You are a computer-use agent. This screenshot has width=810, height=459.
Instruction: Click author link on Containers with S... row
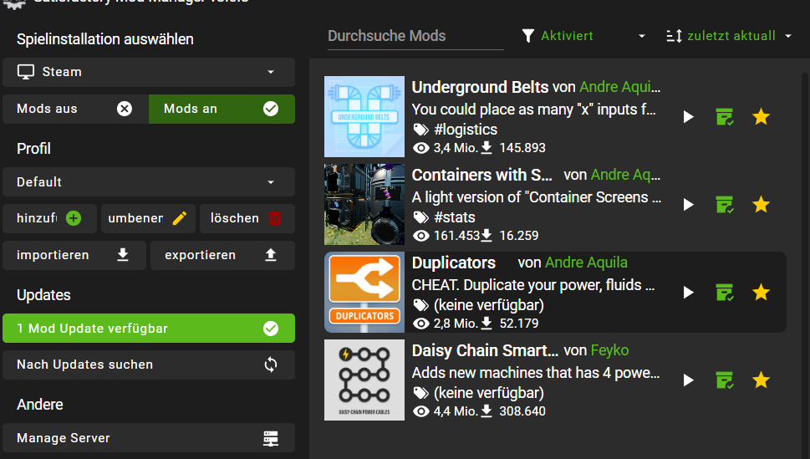[625, 175]
